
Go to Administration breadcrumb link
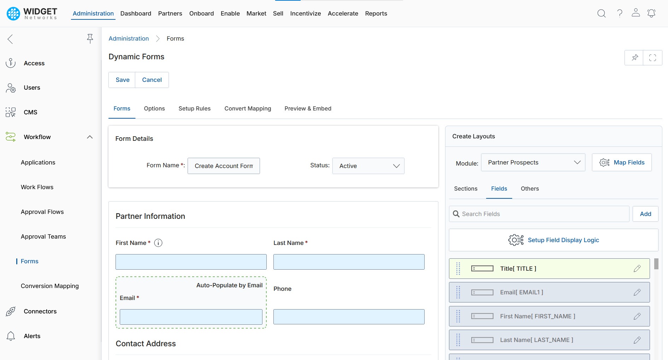[x=129, y=38]
